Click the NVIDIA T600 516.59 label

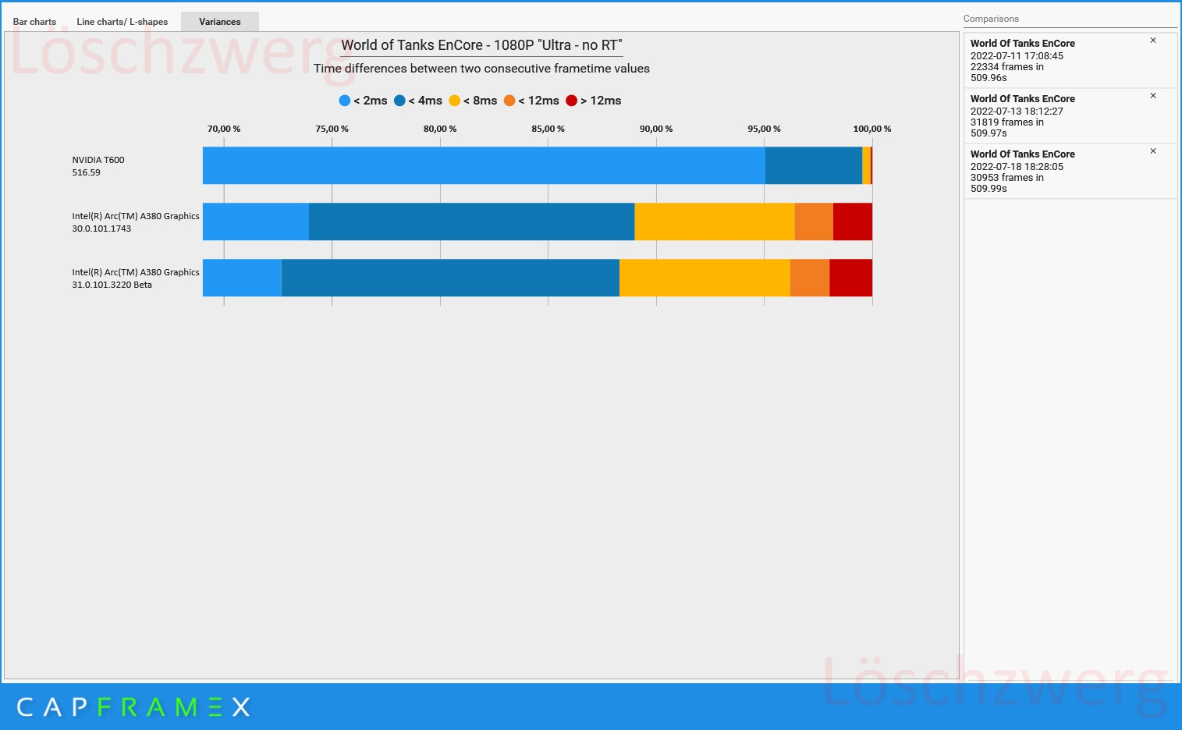pyautogui.click(x=98, y=166)
